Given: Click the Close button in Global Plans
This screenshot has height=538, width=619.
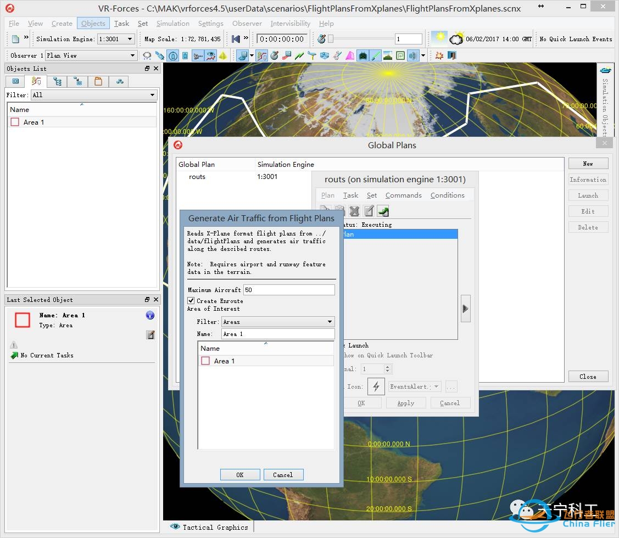Looking at the screenshot, I should tap(588, 377).
